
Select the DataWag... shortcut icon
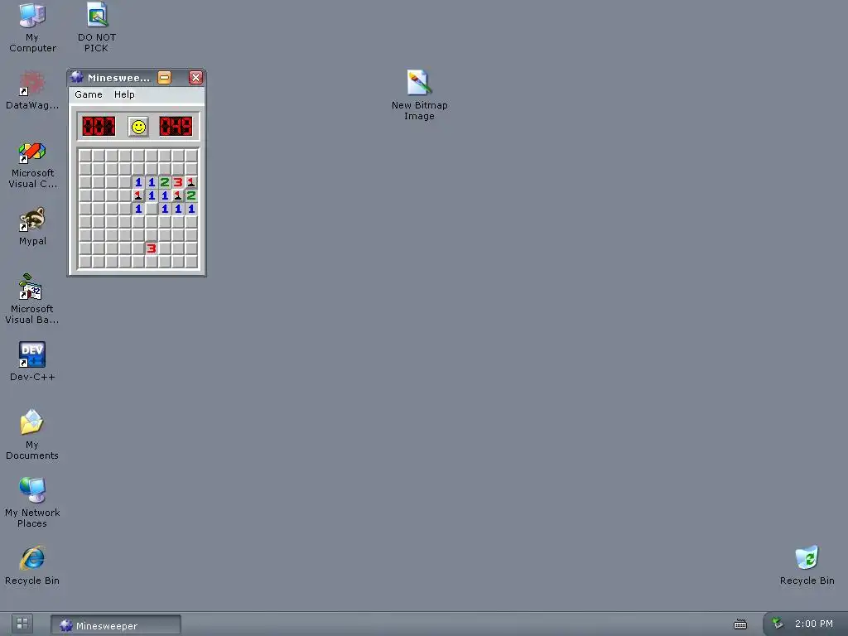32,90
